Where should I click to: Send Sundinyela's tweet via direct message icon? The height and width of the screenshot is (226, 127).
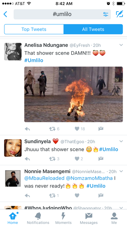point(101,159)
